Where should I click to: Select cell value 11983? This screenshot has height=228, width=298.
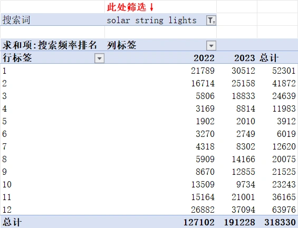point(284,108)
